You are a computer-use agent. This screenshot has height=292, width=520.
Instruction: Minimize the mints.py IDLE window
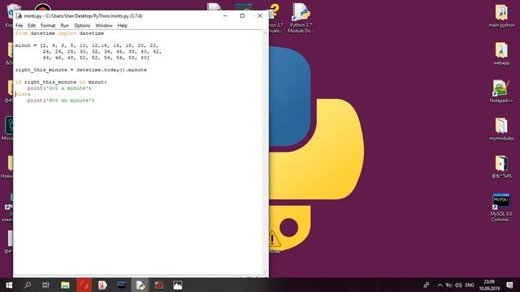[x=225, y=15]
